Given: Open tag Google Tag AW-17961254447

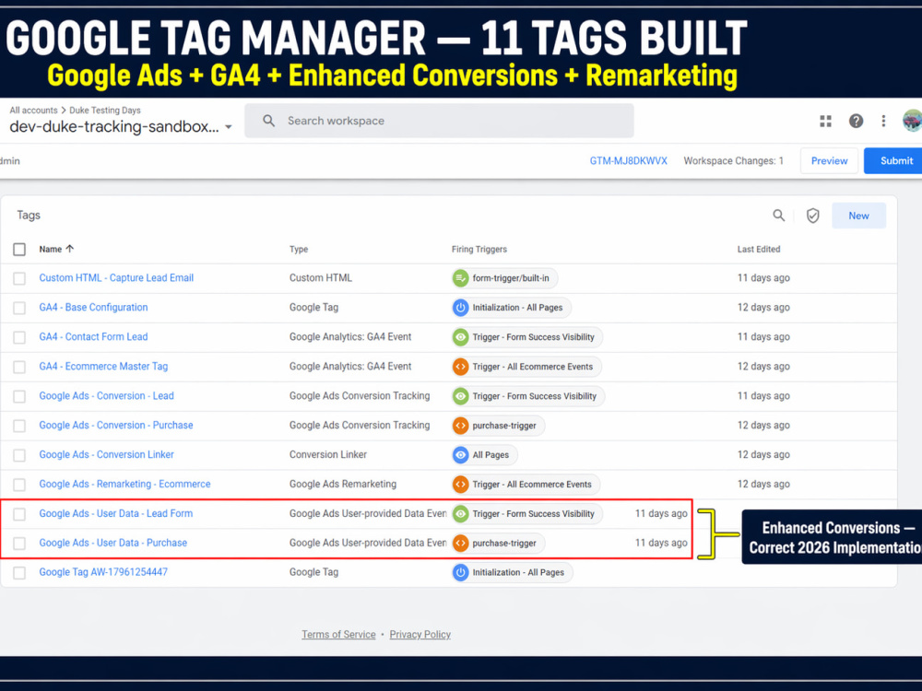Looking at the screenshot, I should [x=103, y=572].
